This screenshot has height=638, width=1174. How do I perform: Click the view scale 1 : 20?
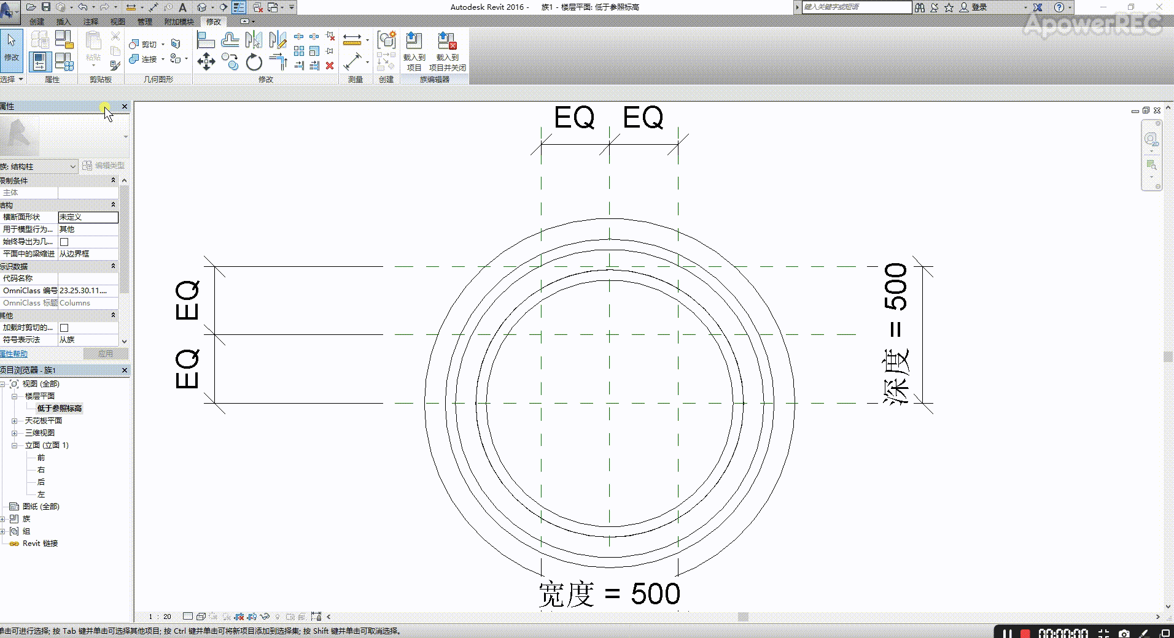pos(160,617)
